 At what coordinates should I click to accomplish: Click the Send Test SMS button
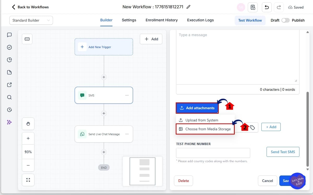tap(283, 152)
